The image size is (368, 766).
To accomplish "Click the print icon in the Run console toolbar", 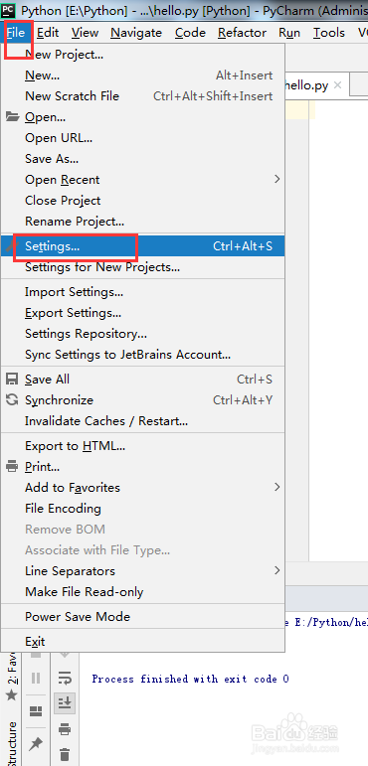I will pos(65,729).
